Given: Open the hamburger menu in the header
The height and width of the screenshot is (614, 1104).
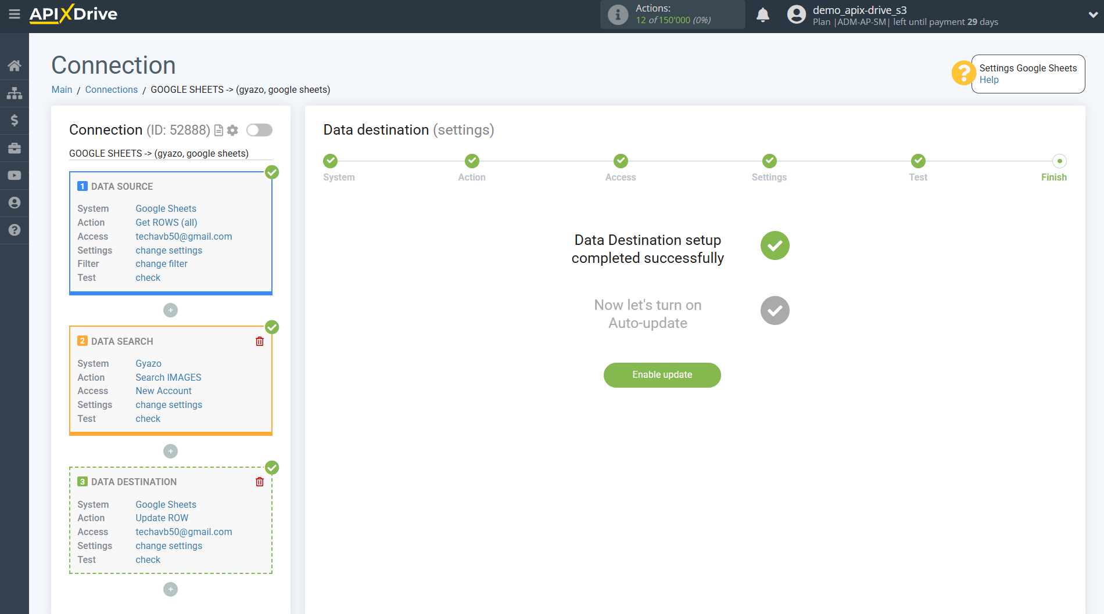Looking at the screenshot, I should [x=15, y=14].
